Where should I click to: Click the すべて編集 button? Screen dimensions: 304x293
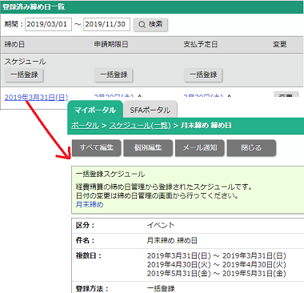coord(97,147)
